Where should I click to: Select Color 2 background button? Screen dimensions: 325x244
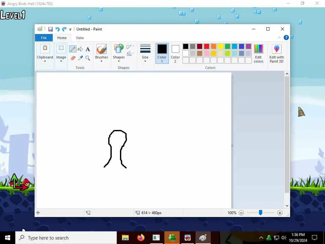click(175, 53)
